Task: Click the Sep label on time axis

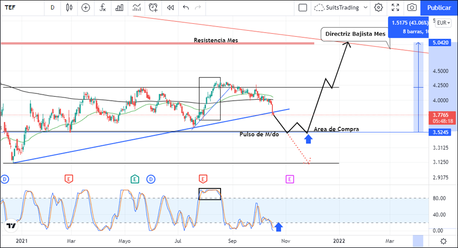Action: pos(232,241)
